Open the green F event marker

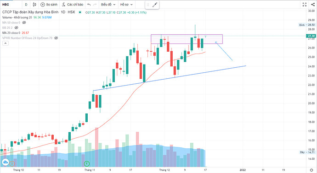pos(87,164)
